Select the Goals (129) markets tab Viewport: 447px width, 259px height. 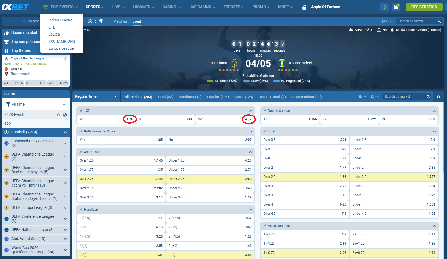pos(244,97)
